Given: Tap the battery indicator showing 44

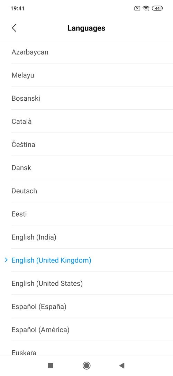Looking at the screenshot, I should coord(157,8).
